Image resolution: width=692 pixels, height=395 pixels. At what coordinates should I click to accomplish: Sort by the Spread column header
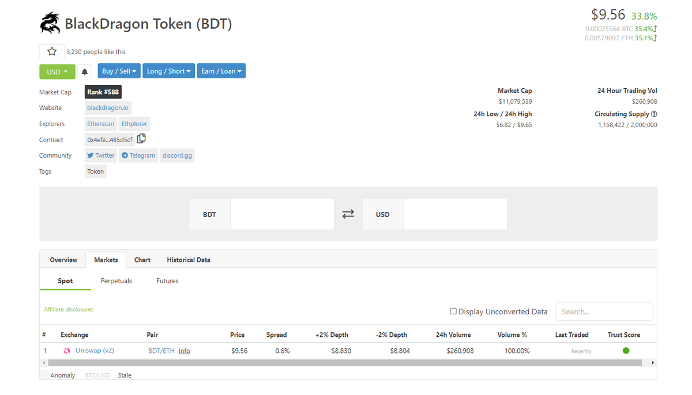[276, 335]
